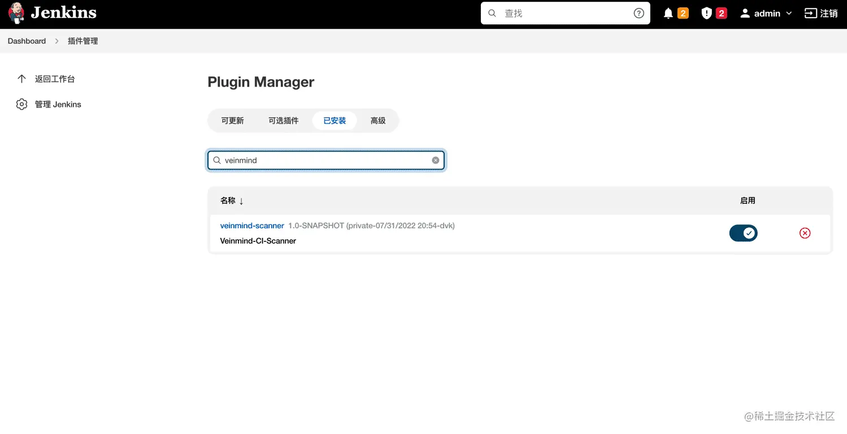Click the 注销 logout button

[x=820, y=13]
